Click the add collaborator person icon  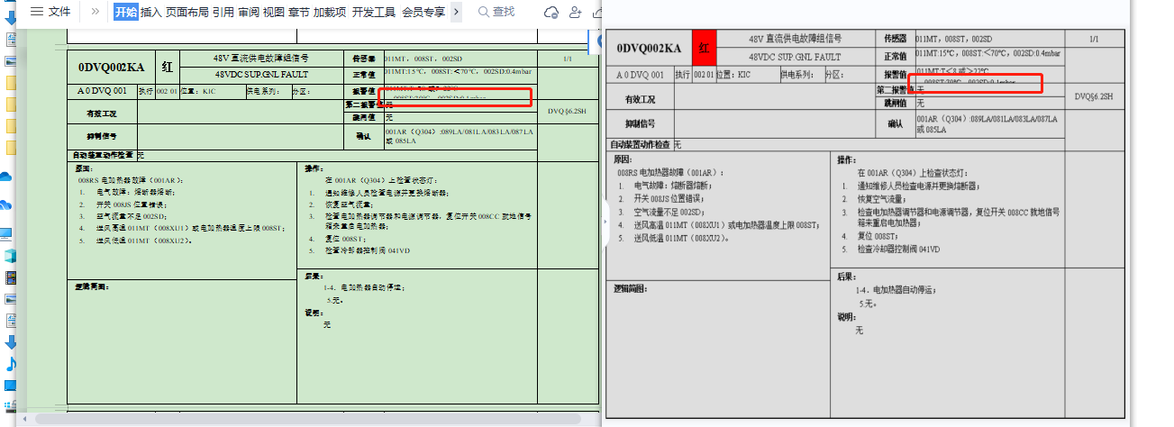tap(576, 12)
